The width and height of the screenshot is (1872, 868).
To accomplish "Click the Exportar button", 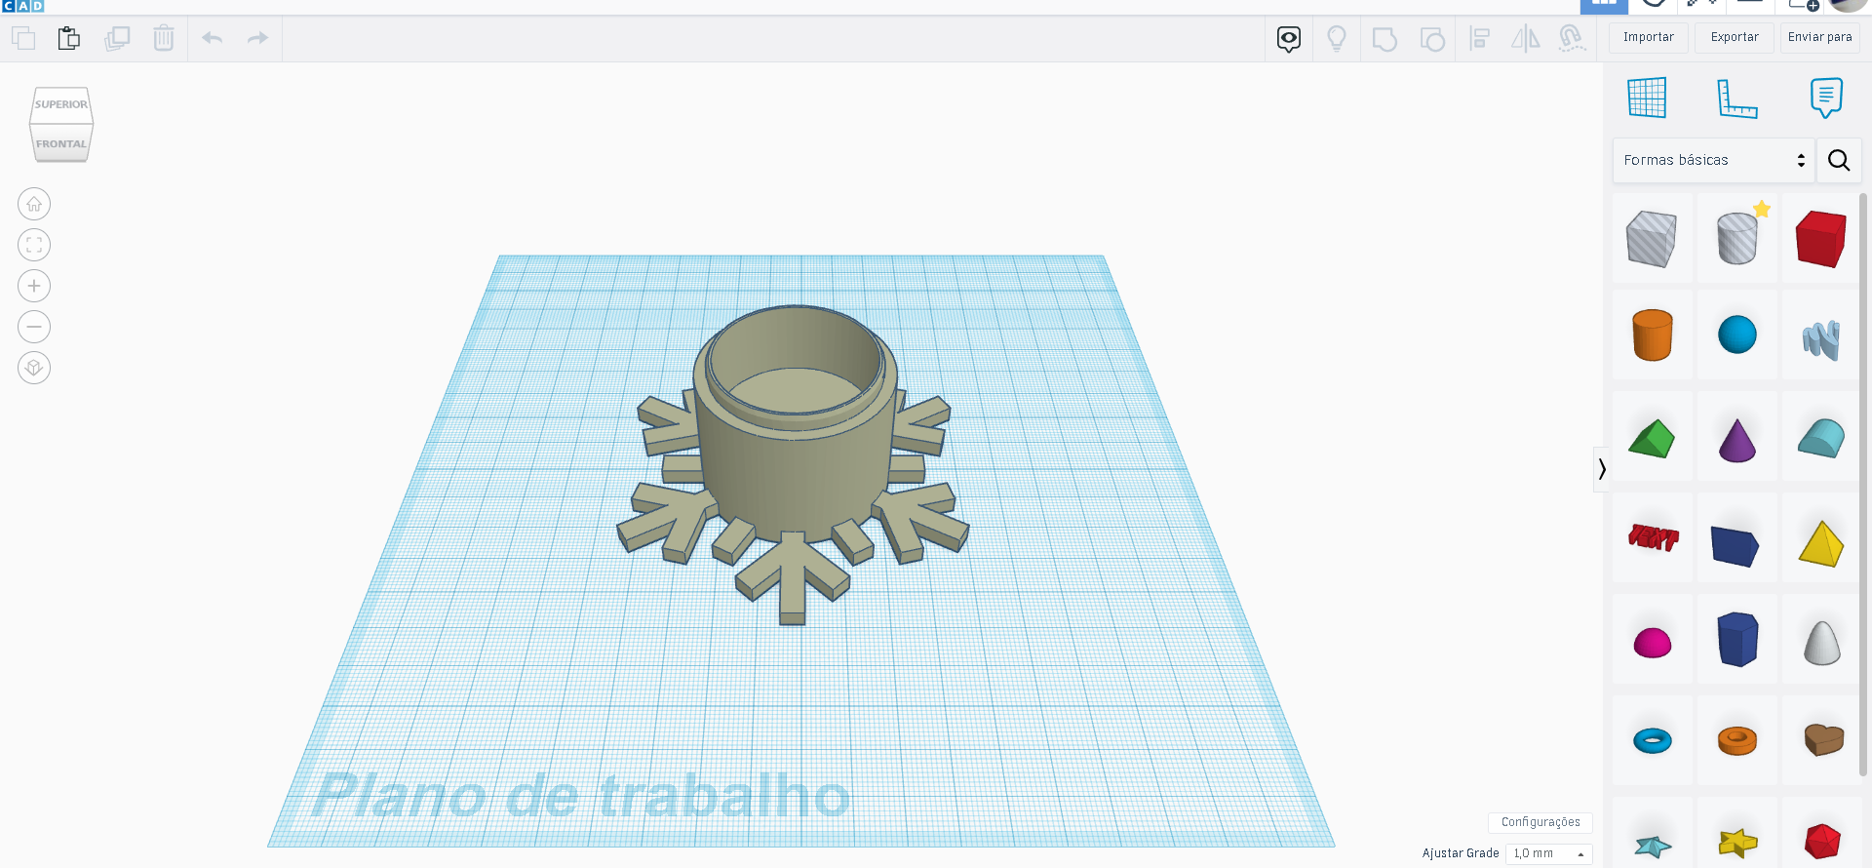I will (x=1735, y=37).
